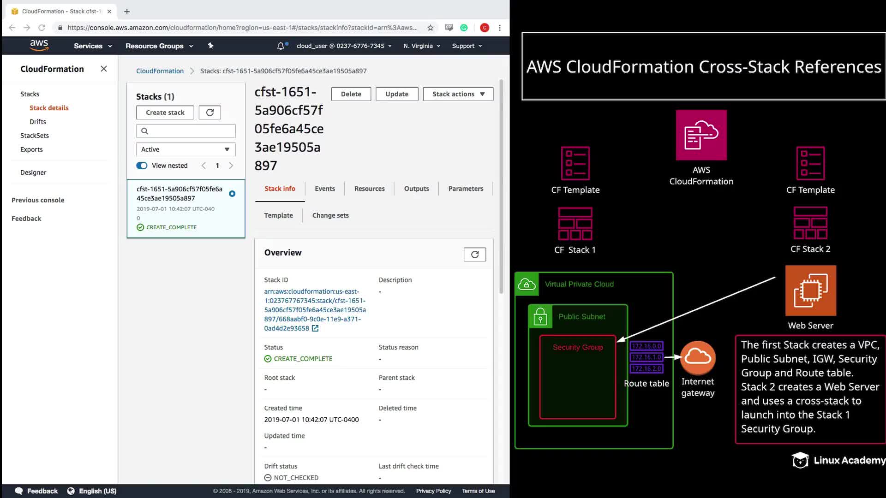Click the stacks search input field

pos(189,131)
